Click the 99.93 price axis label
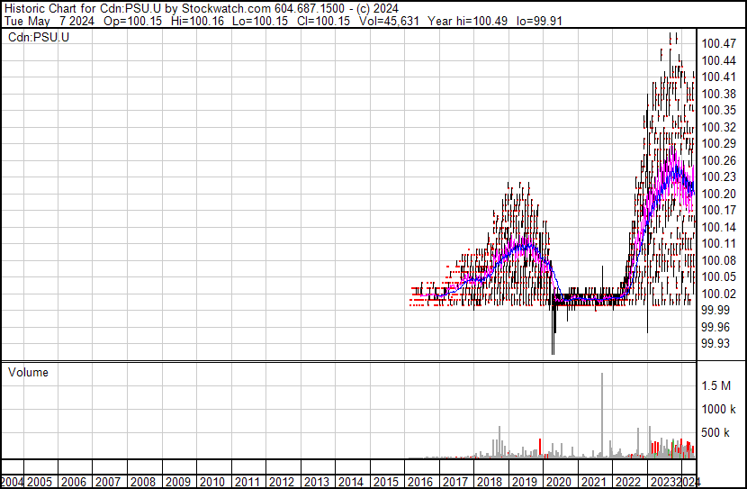747x489 pixels. [x=715, y=344]
